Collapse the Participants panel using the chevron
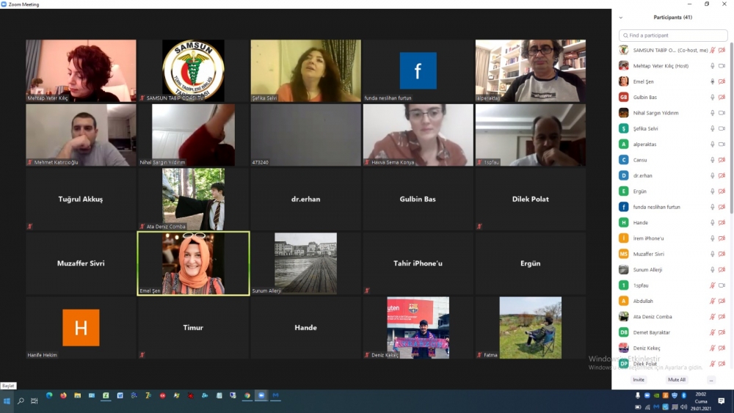Viewport: 734px width, 413px height. (x=621, y=17)
